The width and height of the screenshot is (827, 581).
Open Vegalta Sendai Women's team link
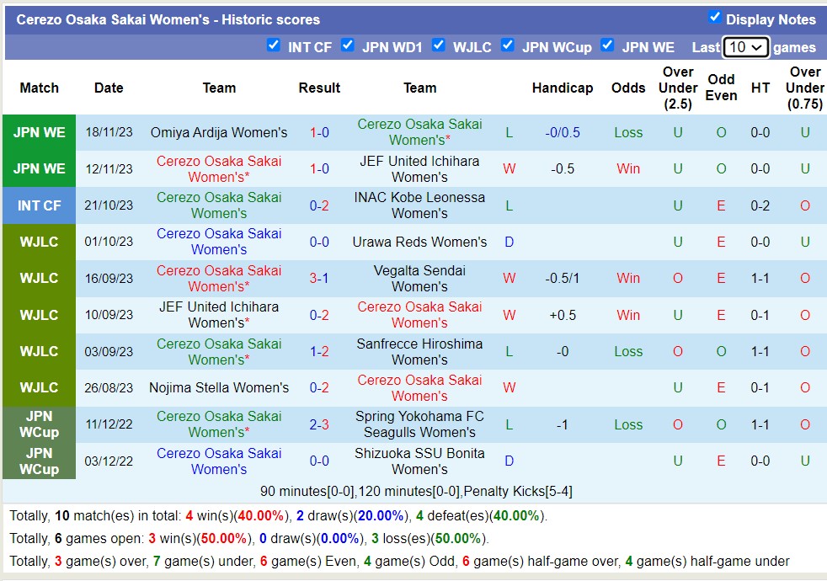419,279
